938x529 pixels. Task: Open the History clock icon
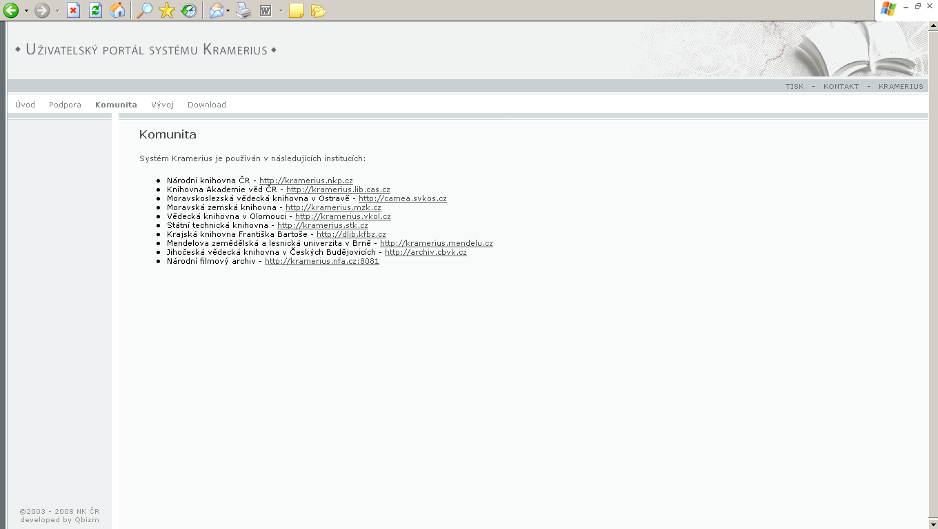(x=188, y=10)
